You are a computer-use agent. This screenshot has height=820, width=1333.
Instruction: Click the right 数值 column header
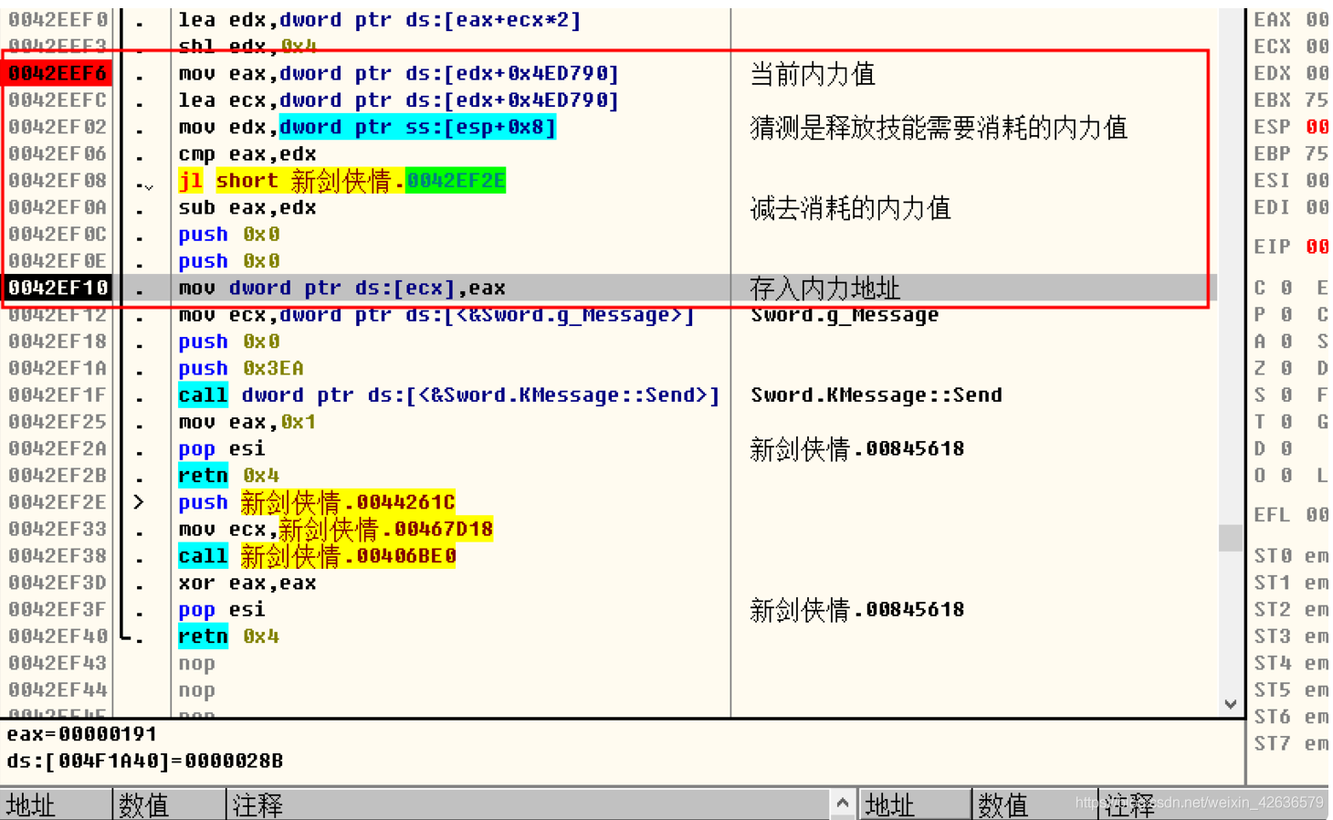tap(1034, 804)
